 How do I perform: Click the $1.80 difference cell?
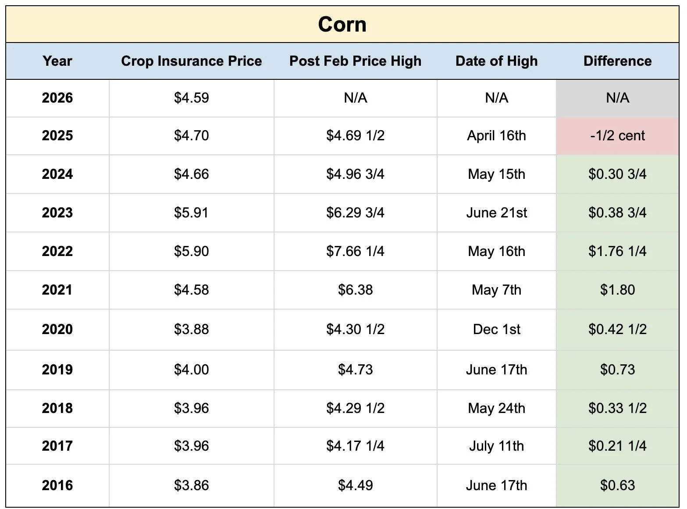617,290
